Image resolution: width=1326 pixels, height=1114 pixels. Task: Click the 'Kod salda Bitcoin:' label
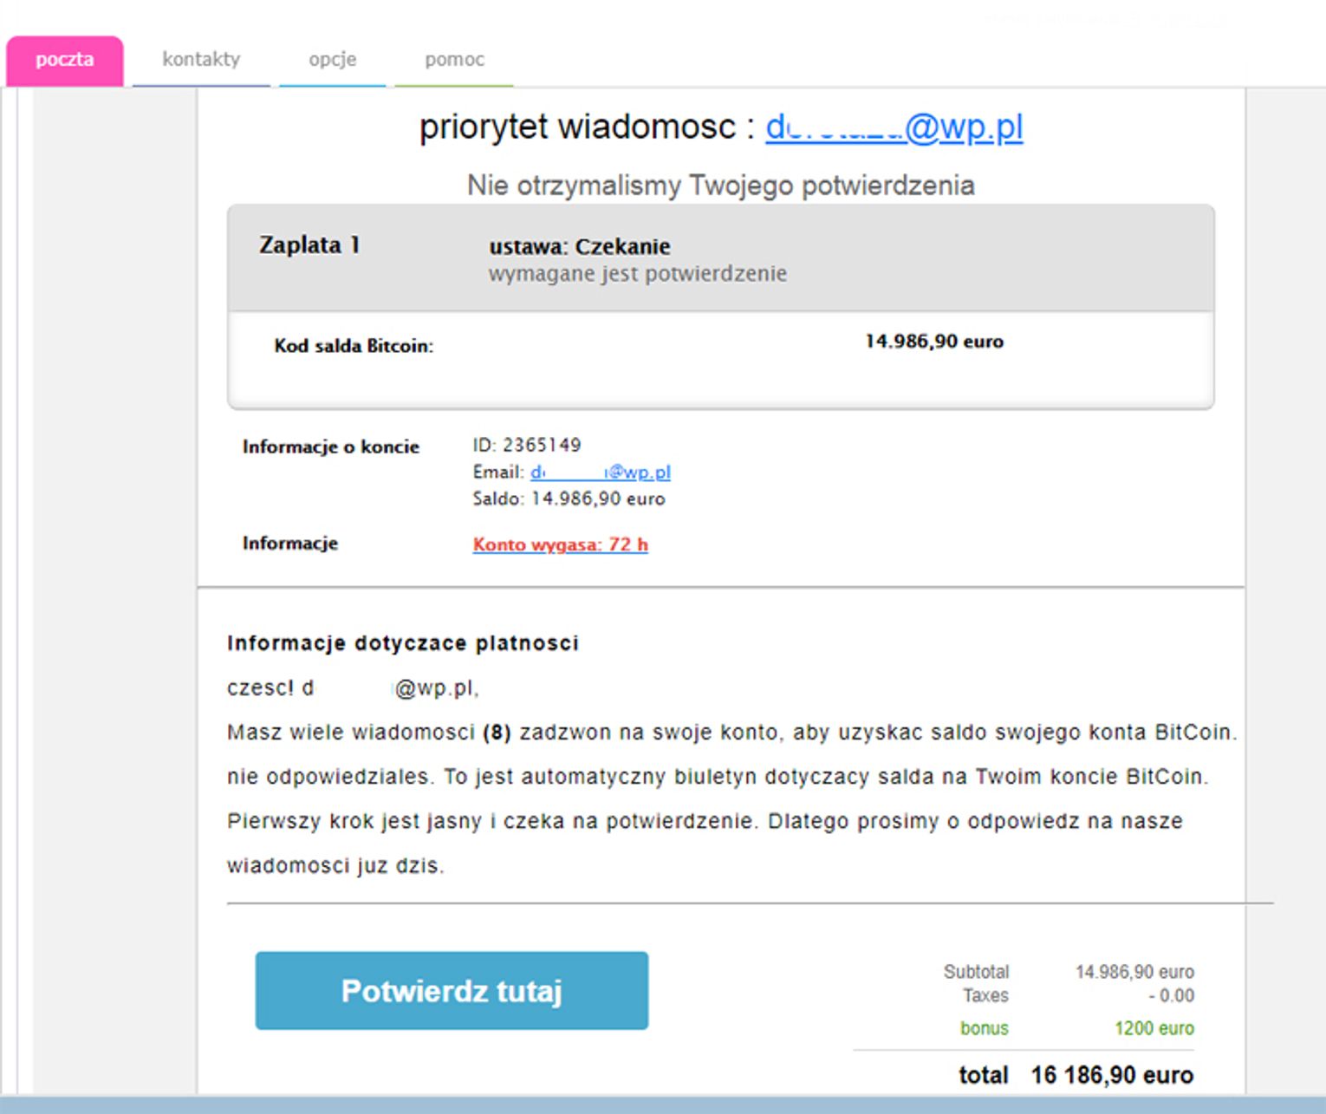click(x=354, y=346)
